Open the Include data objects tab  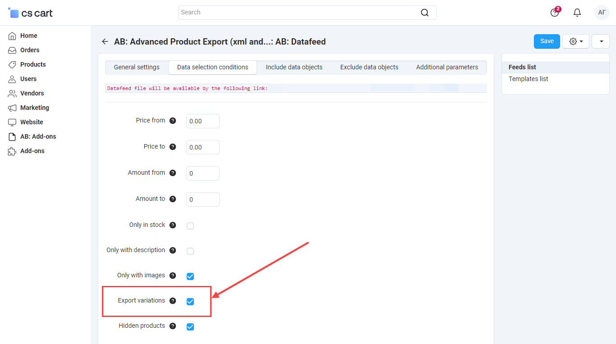click(x=294, y=67)
